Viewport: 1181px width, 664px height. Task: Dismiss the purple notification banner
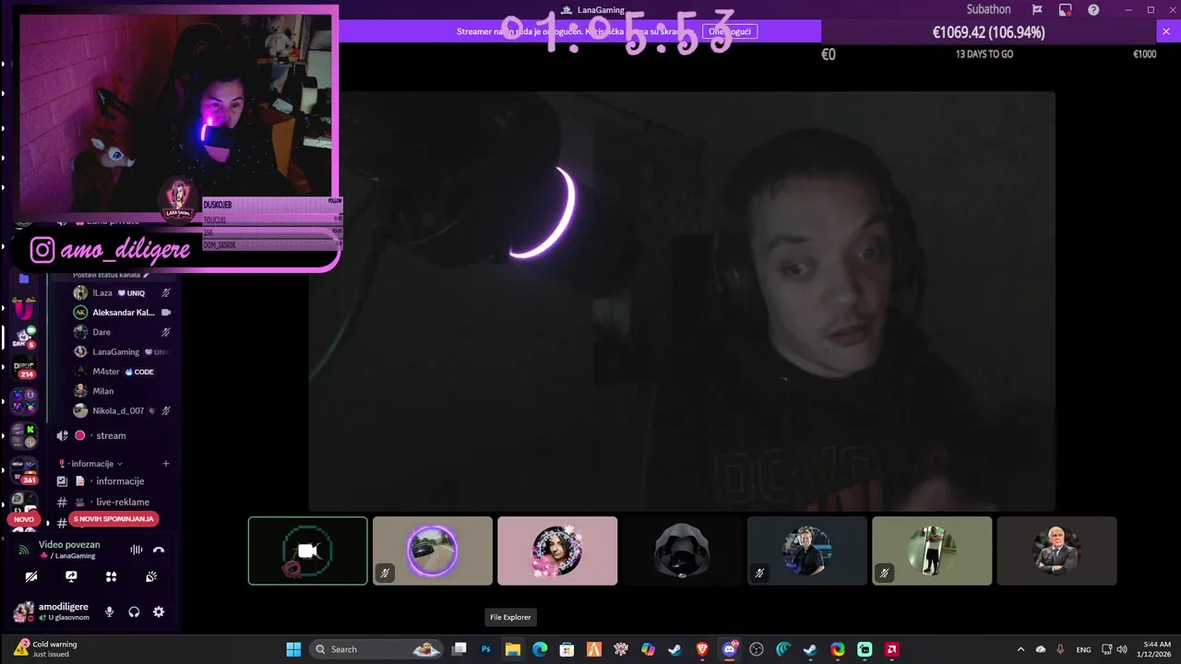pos(1165,31)
